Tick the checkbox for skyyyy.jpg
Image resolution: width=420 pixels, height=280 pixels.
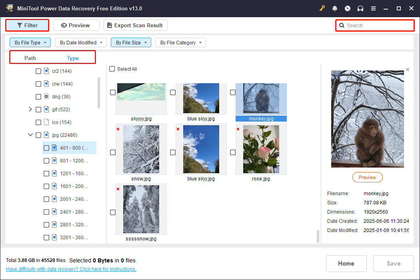113,92
